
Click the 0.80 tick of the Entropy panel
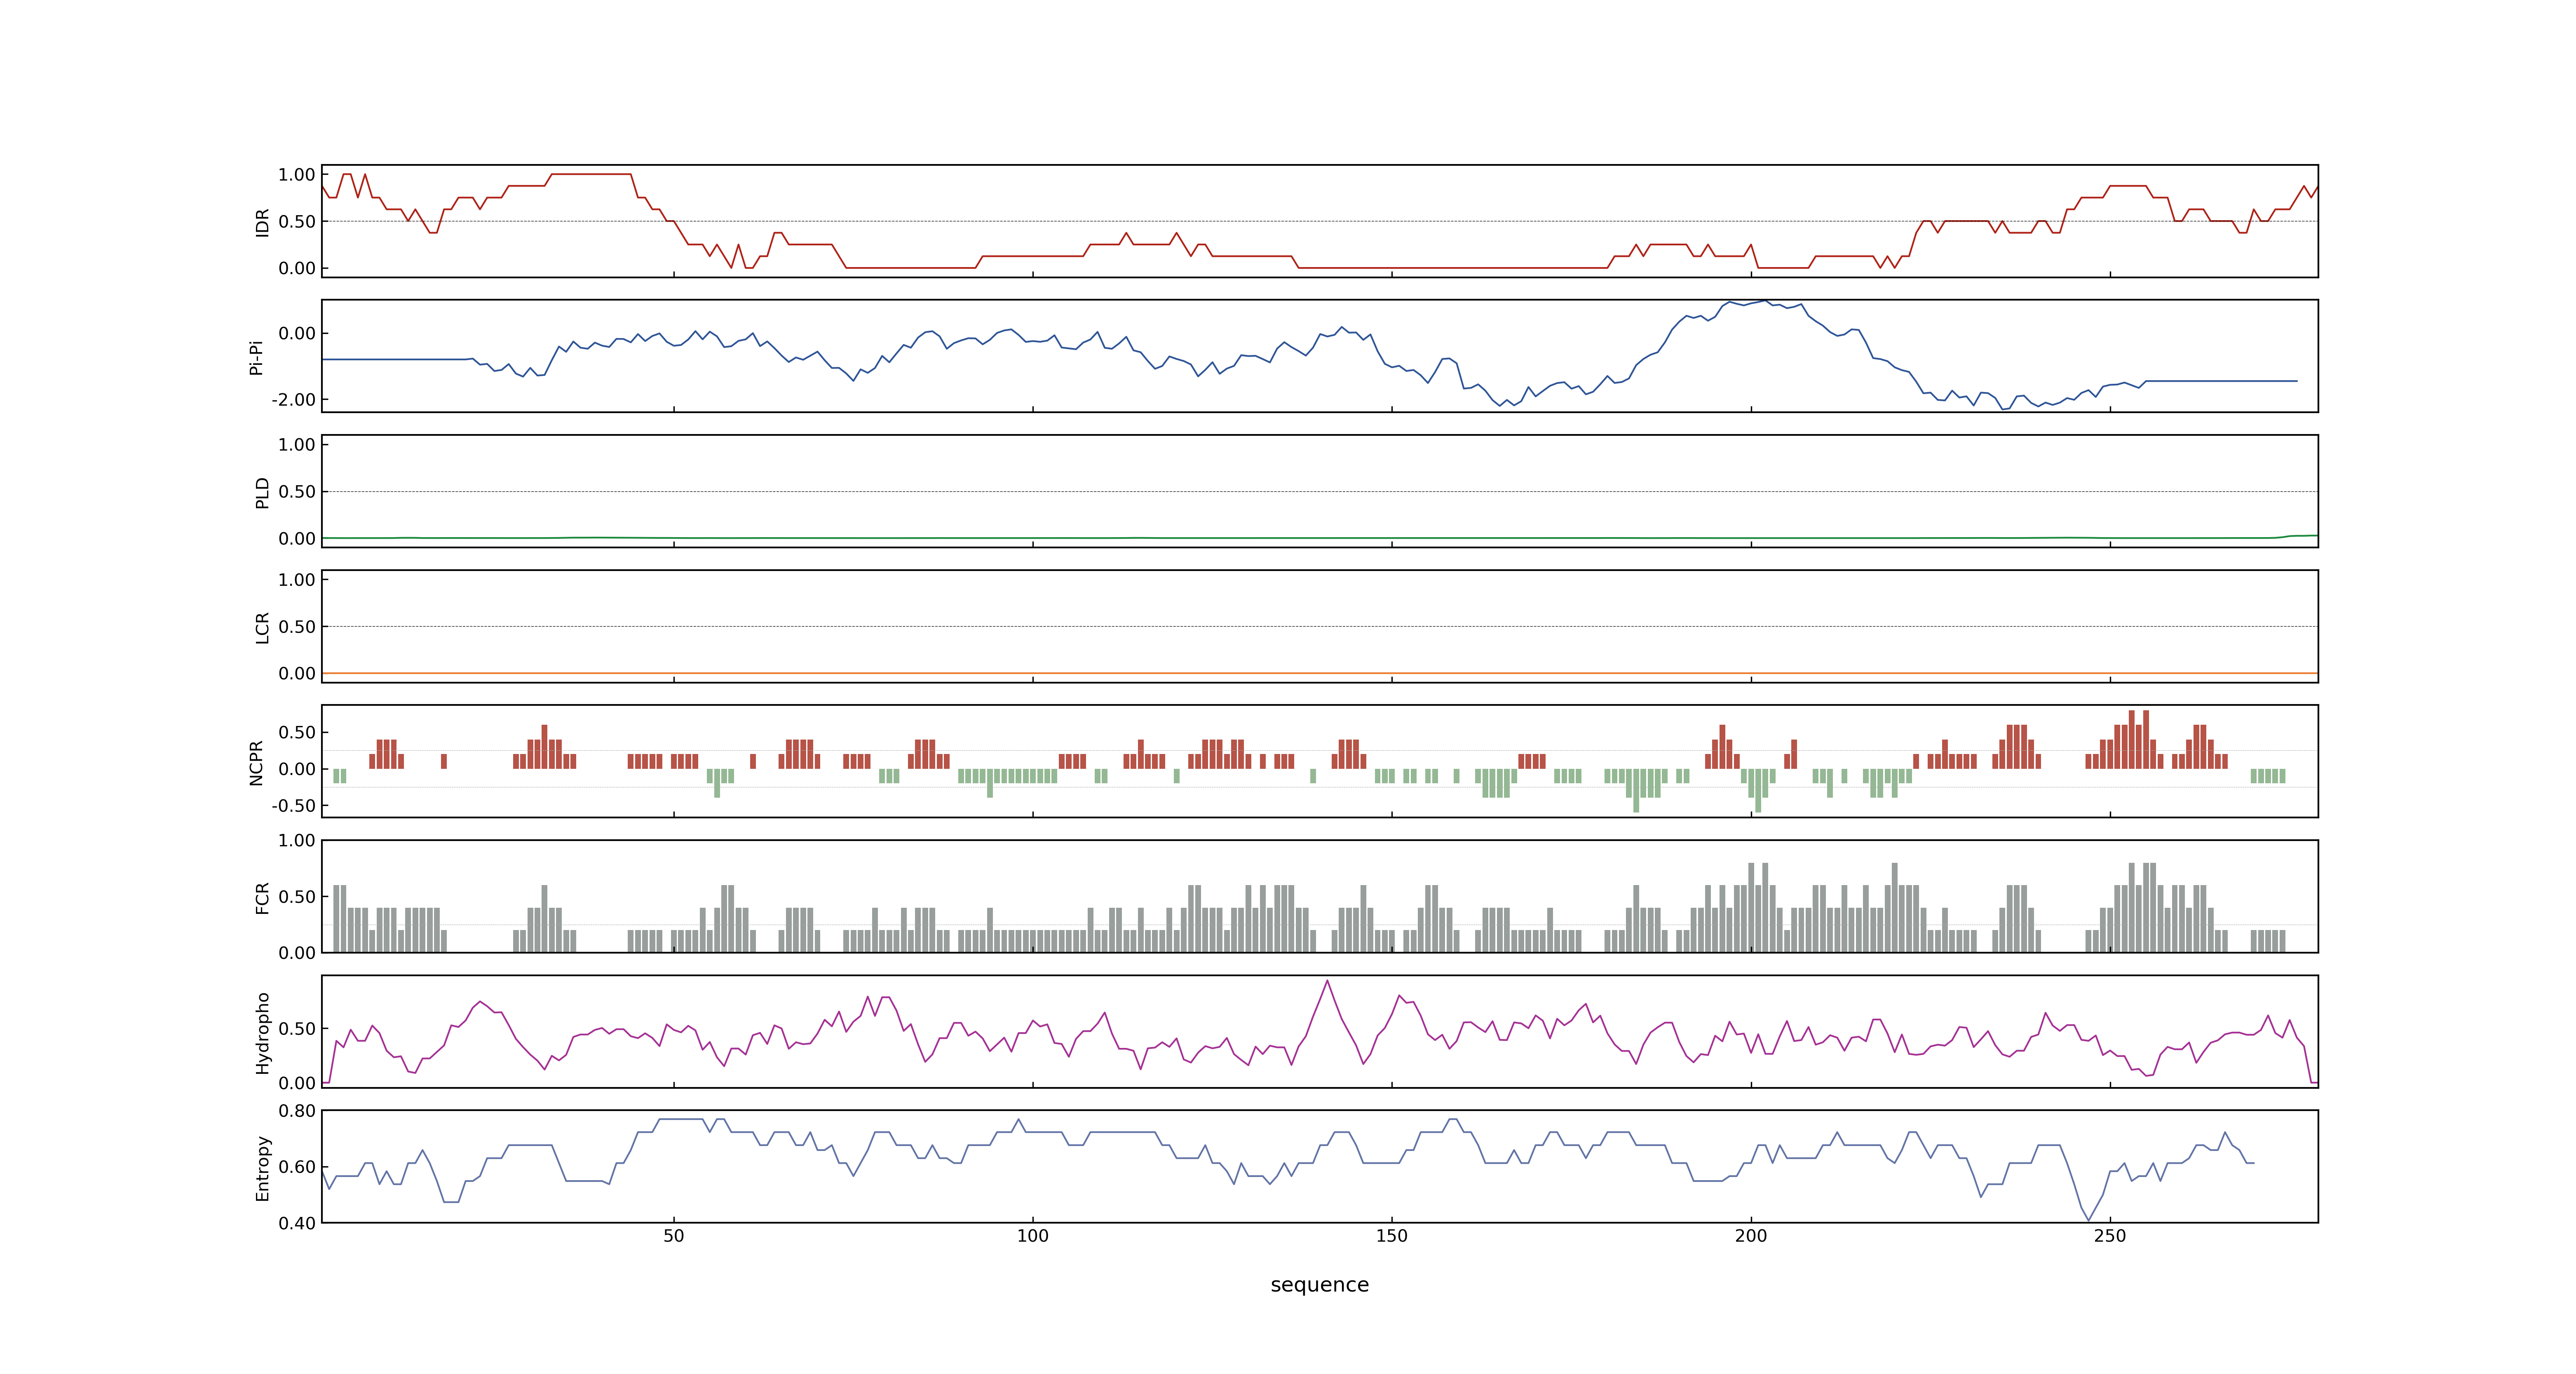[297, 1111]
